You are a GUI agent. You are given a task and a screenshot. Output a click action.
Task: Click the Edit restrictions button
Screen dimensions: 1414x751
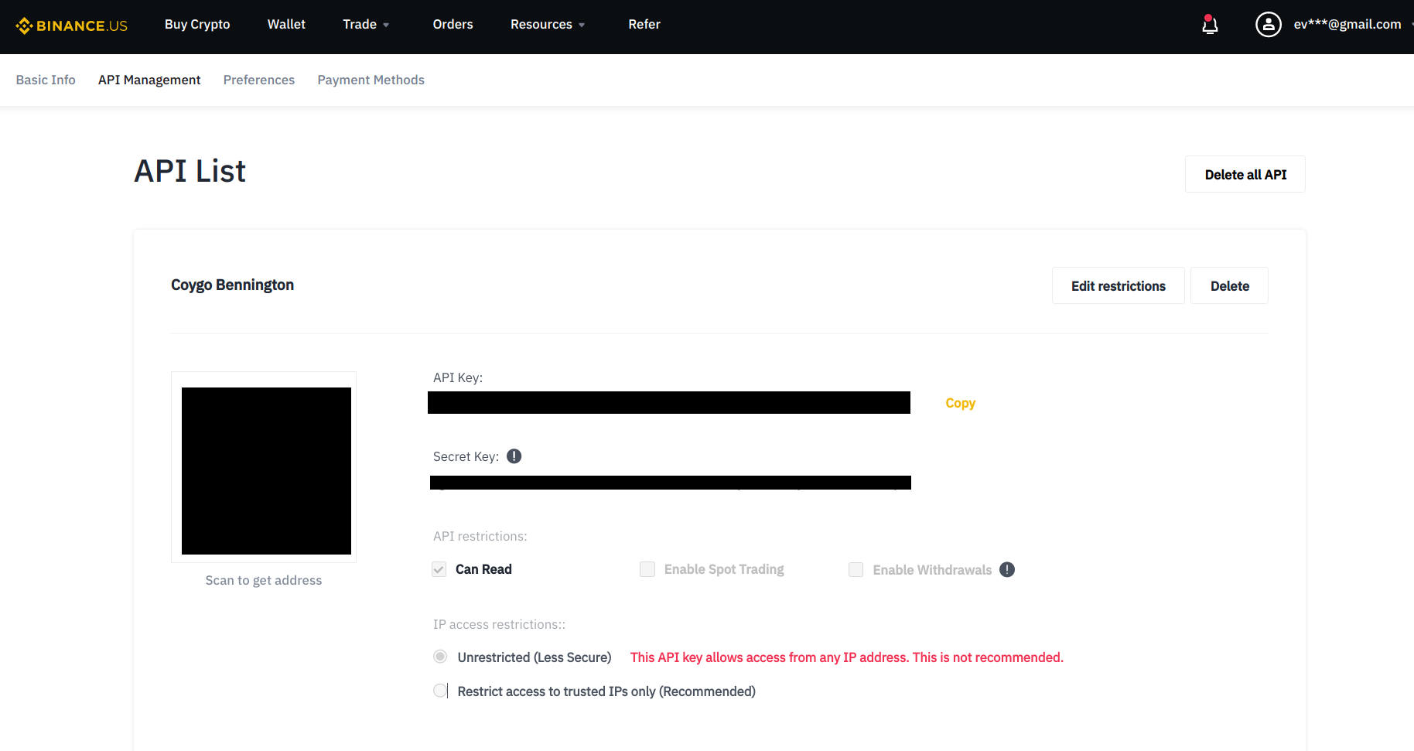point(1119,285)
